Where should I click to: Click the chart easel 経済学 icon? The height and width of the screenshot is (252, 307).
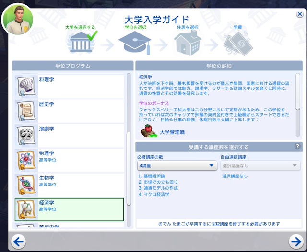tap(26, 209)
